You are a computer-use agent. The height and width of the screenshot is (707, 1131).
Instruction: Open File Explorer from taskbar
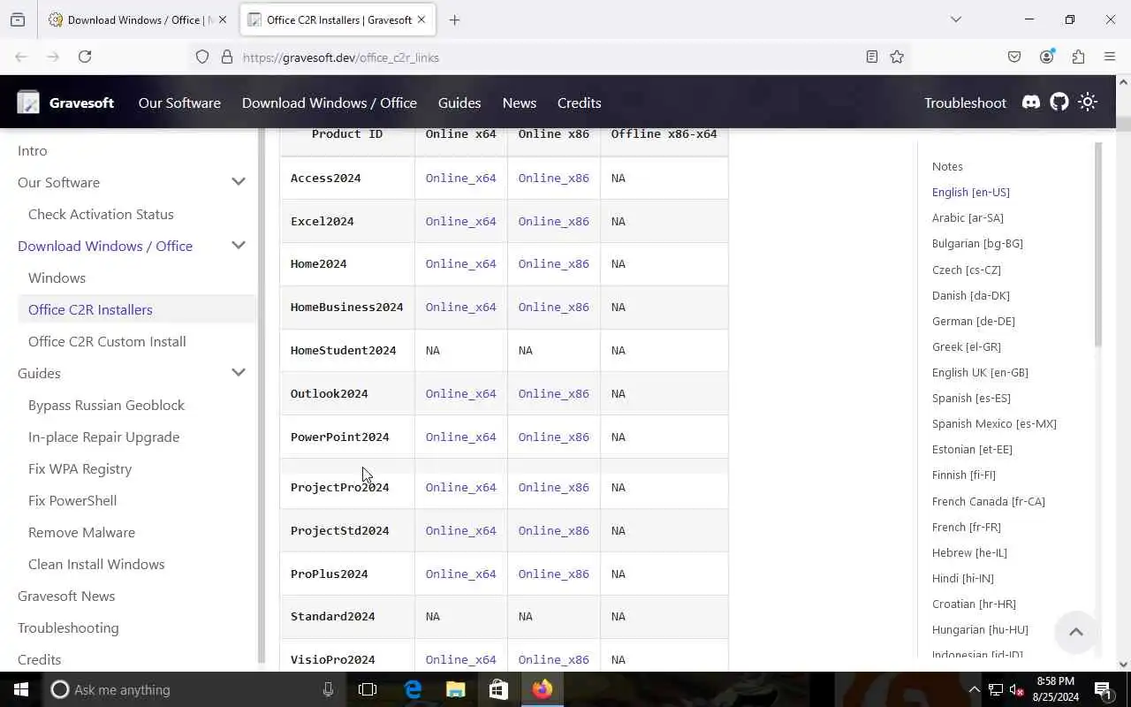click(455, 689)
